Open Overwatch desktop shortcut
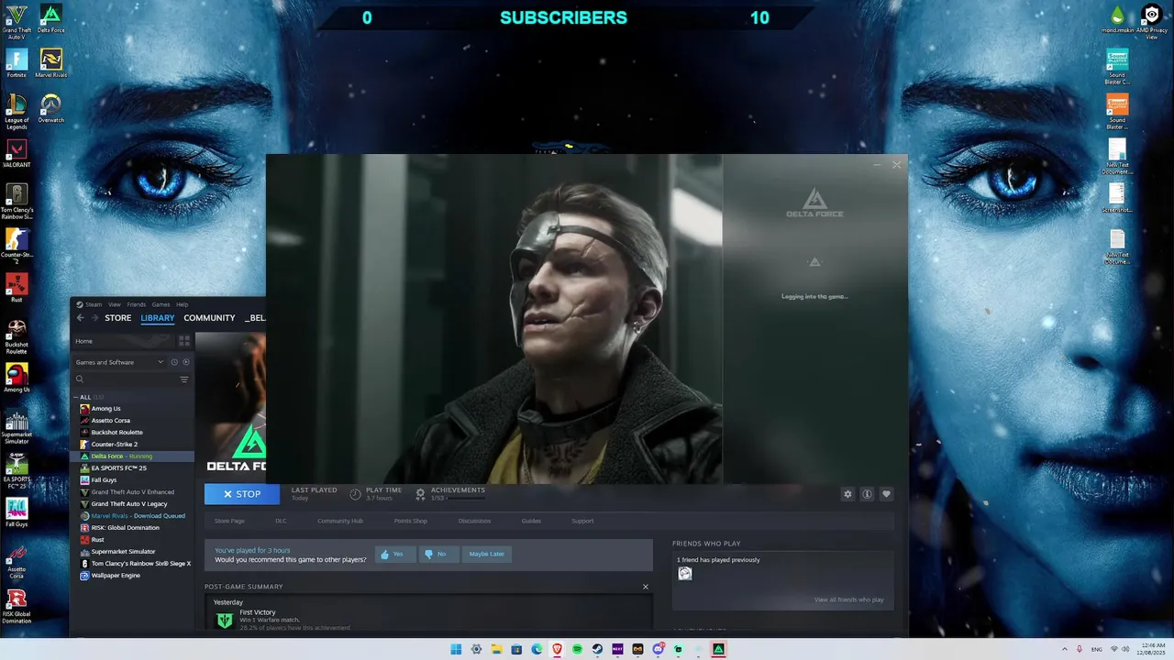Viewport: 1174px width, 660px height. click(51, 108)
